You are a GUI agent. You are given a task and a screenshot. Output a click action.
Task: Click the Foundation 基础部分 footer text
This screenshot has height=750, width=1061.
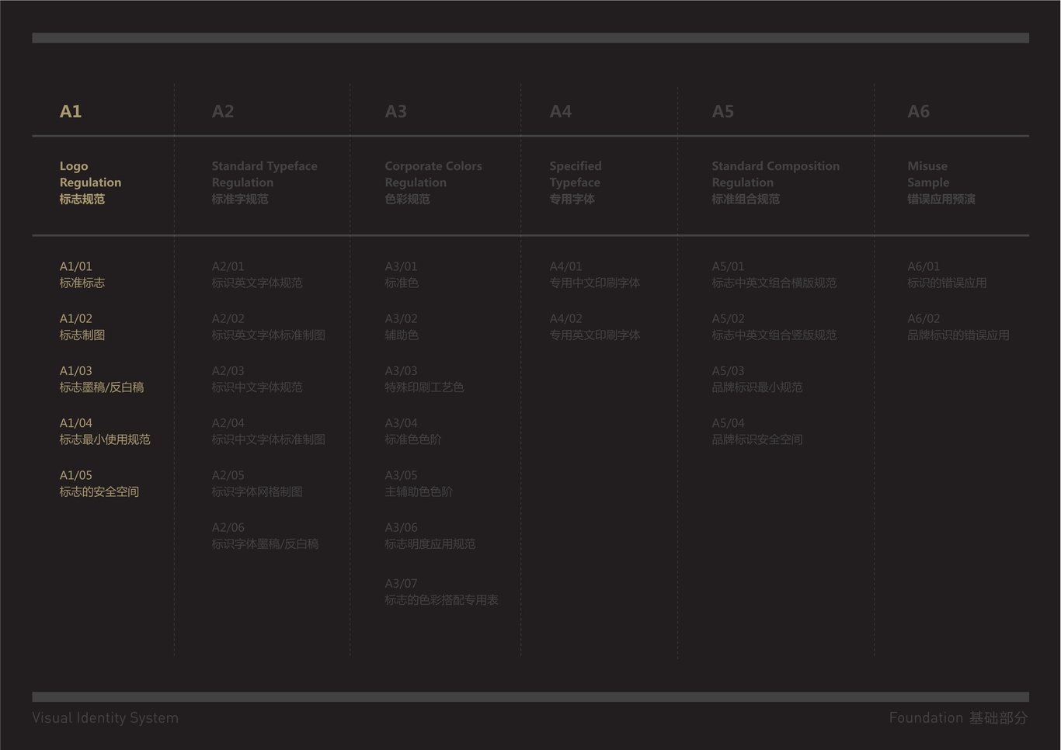[x=958, y=718]
